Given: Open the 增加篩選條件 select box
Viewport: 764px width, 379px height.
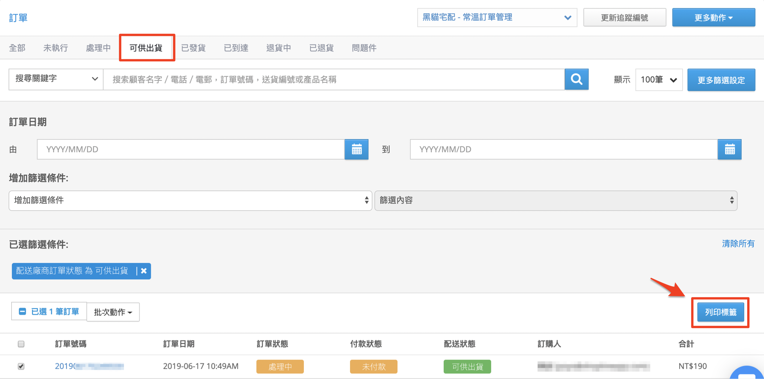Looking at the screenshot, I should (190, 200).
